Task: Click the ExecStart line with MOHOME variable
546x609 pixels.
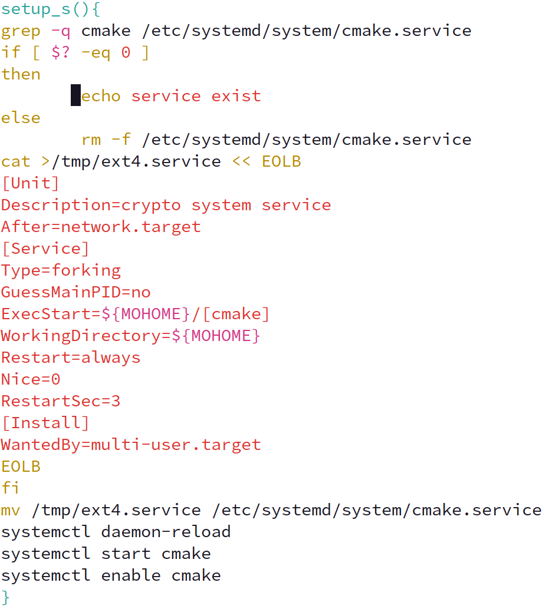Action: pyautogui.click(x=134, y=313)
